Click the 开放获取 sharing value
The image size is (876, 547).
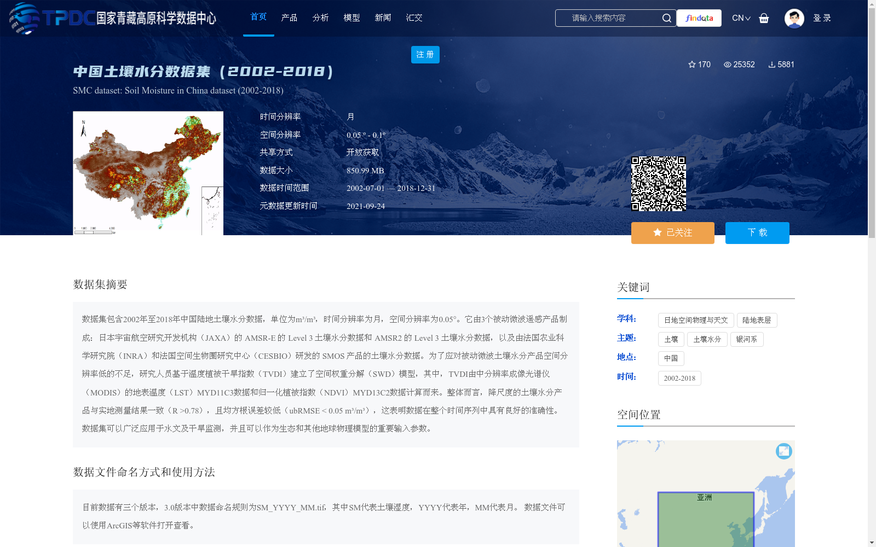point(362,153)
